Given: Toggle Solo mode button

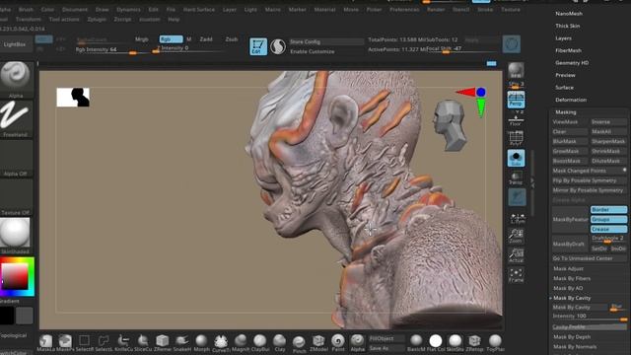Looking at the screenshot, I should coord(516,158).
